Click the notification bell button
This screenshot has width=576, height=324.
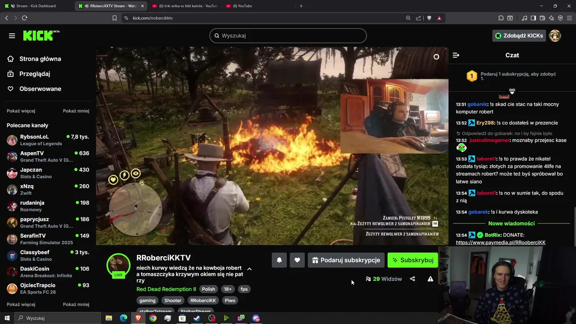(x=279, y=260)
